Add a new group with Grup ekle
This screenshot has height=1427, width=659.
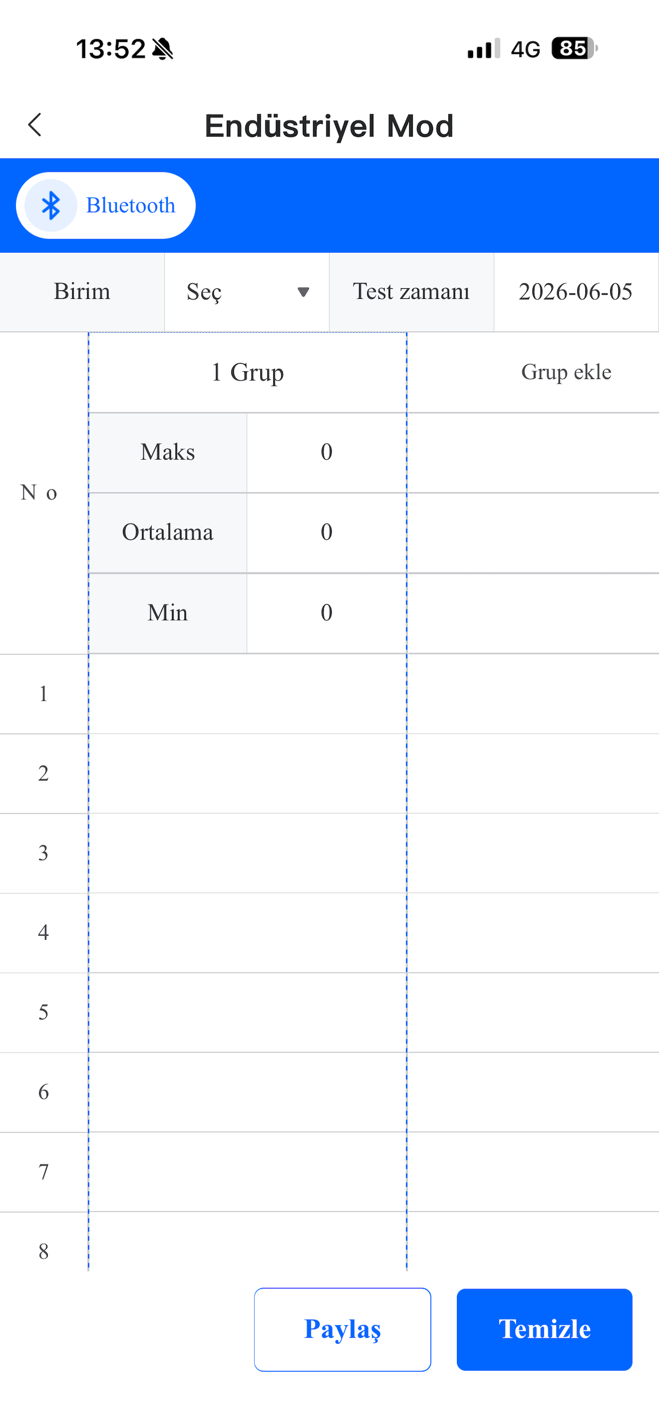point(566,372)
